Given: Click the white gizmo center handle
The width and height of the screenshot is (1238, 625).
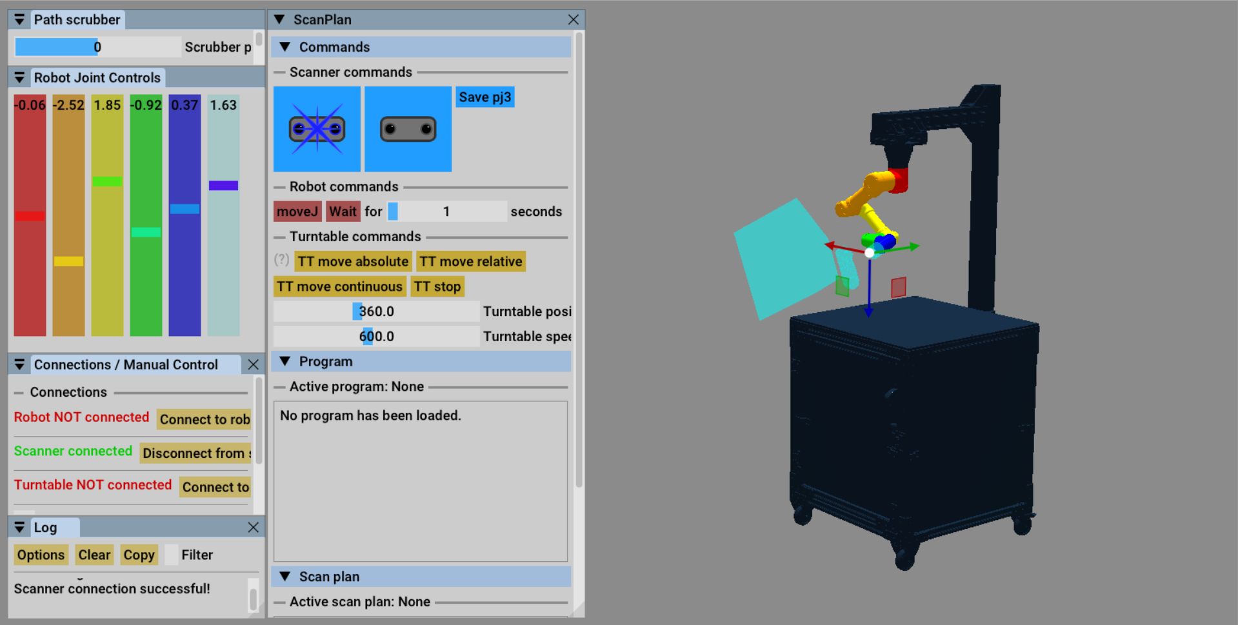Looking at the screenshot, I should click(870, 253).
